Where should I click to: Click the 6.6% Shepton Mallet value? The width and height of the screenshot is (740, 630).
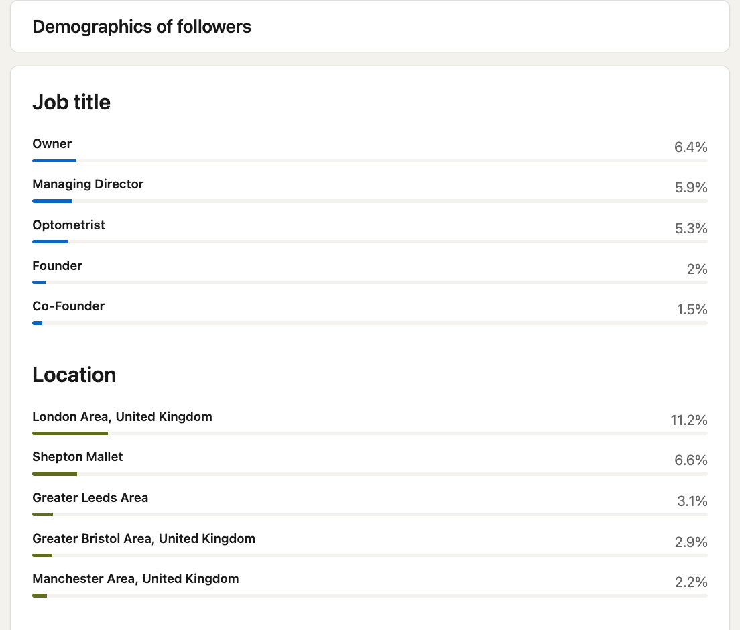[691, 460]
